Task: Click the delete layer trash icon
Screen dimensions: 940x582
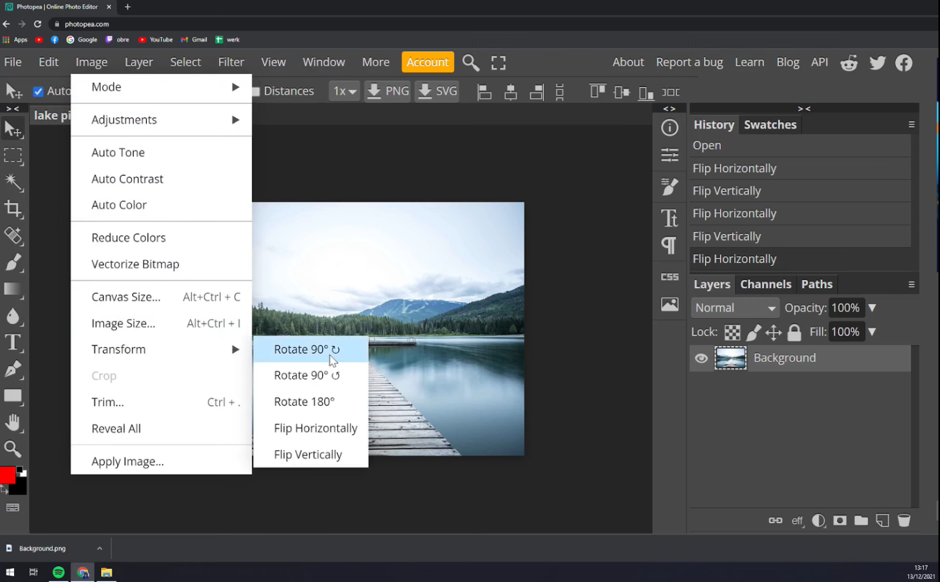Action: 904,520
